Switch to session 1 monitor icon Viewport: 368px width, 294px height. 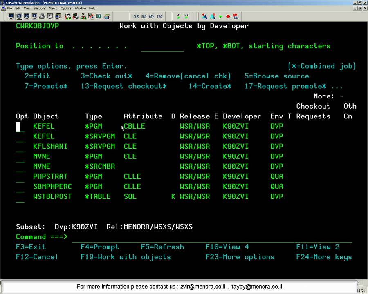11,16
